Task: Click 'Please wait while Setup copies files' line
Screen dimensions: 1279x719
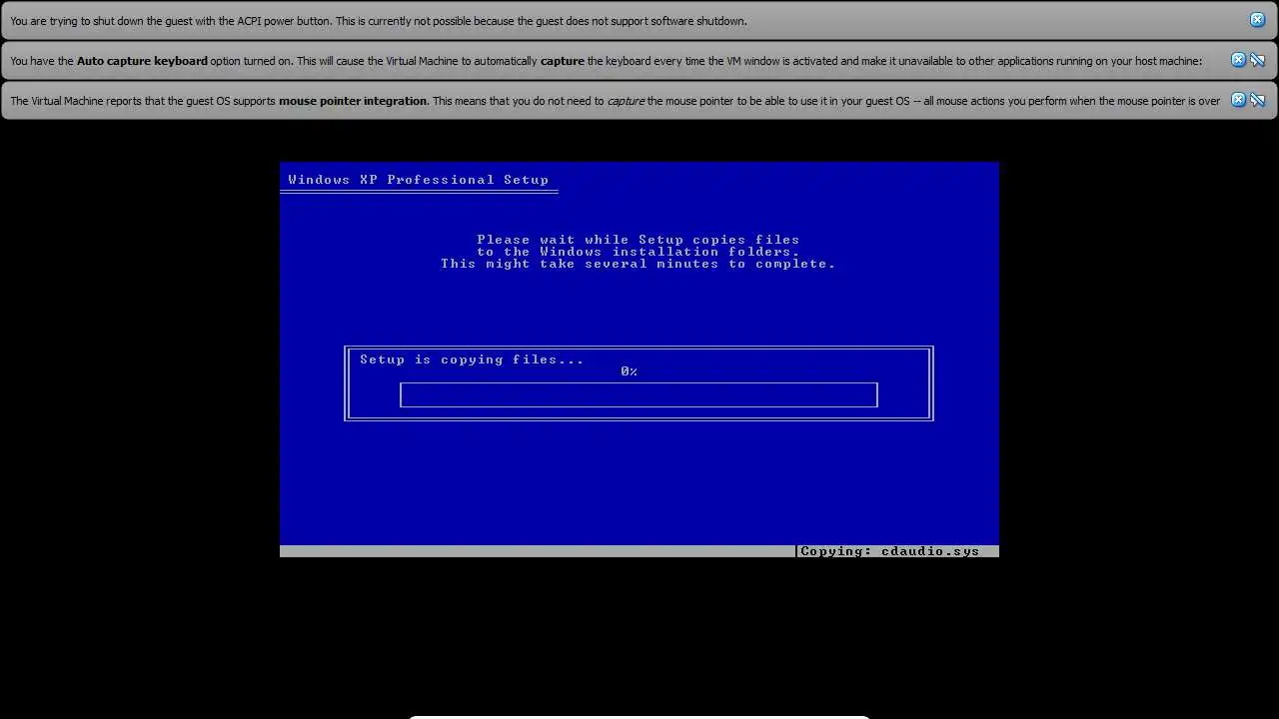Action: [639, 240]
